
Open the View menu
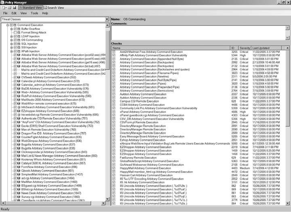point(23,13)
